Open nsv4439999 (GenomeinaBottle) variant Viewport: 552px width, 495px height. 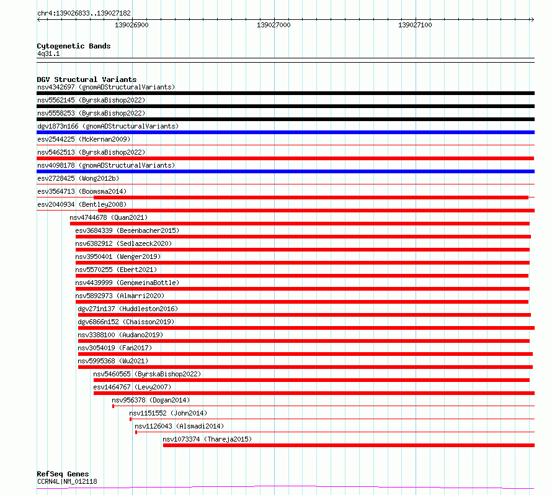point(127,283)
